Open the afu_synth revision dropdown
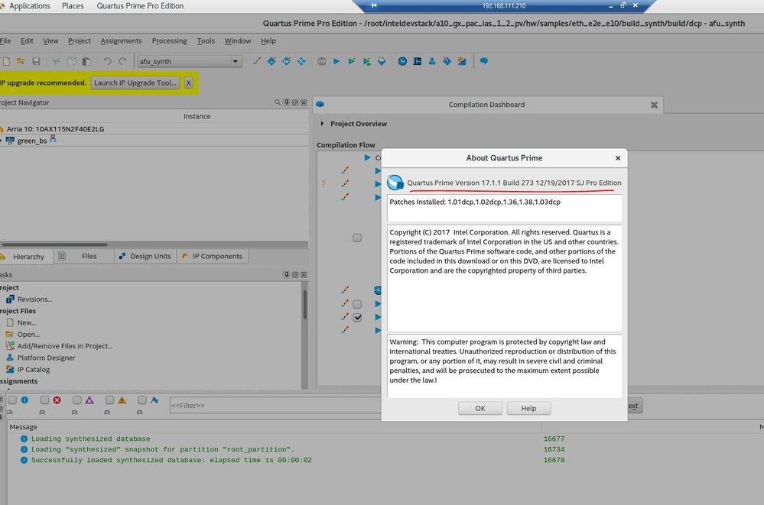Screen dimensions: 764x505 (x=235, y=61)
